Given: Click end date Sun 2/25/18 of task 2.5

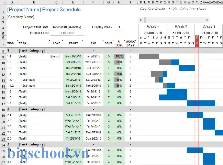Looking at the screenshot, I should (x=93, y=139).
